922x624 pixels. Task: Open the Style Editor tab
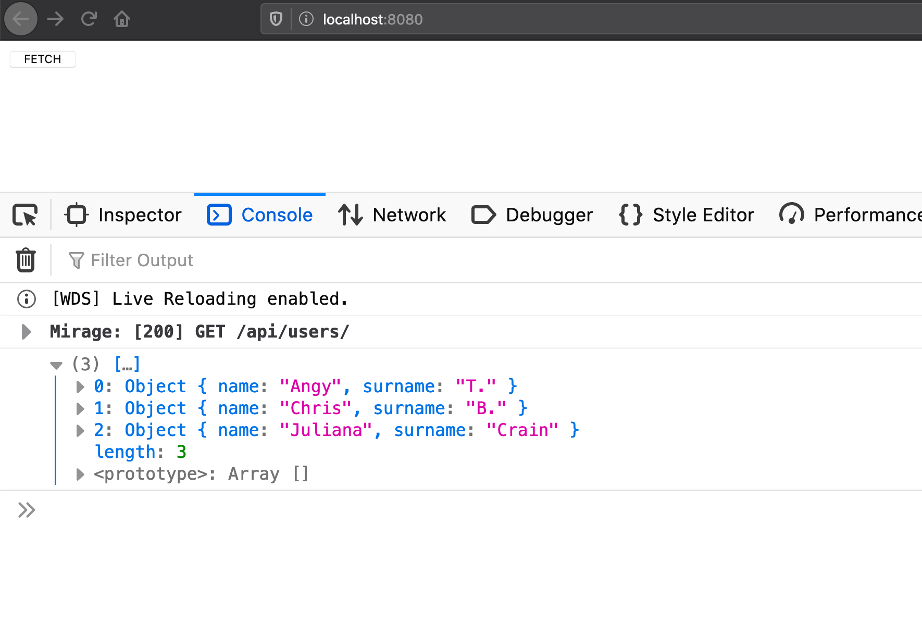[687, 215]
